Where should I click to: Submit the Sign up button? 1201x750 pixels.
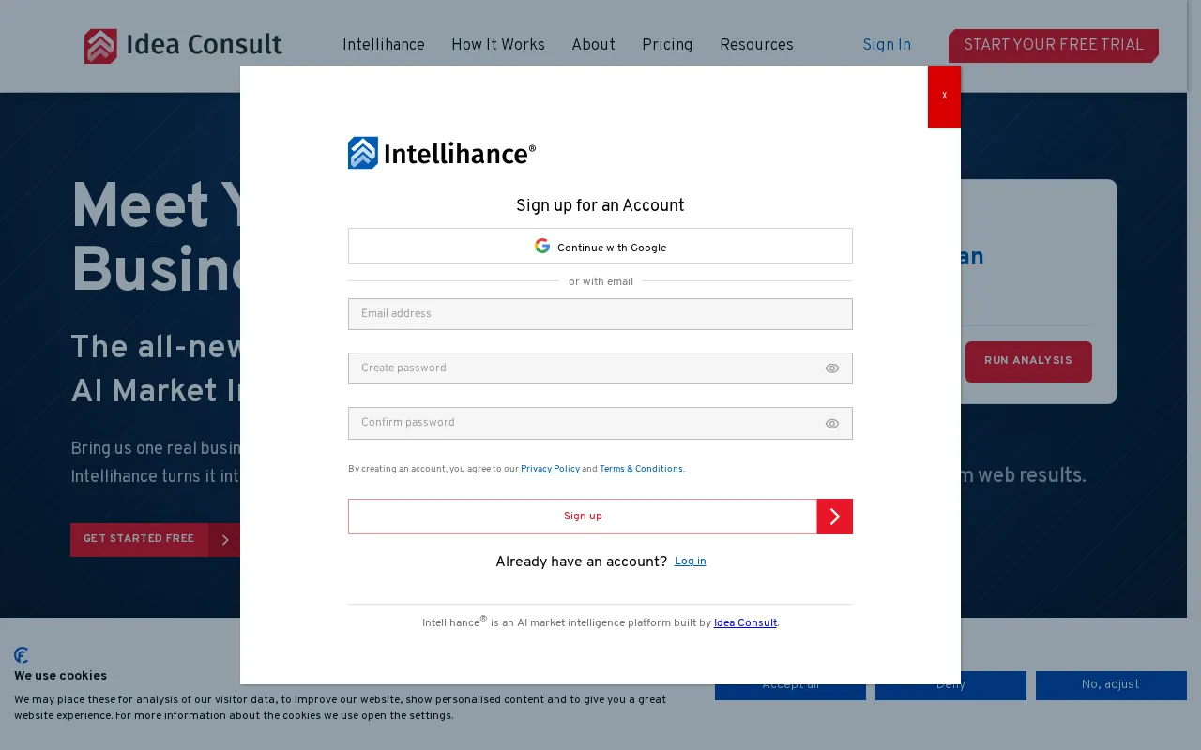point(583,517)
